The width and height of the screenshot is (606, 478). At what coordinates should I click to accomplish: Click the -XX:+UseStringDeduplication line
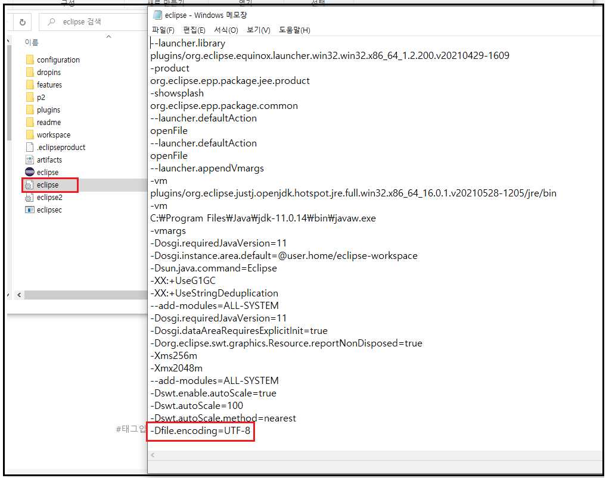pos(215,293)
